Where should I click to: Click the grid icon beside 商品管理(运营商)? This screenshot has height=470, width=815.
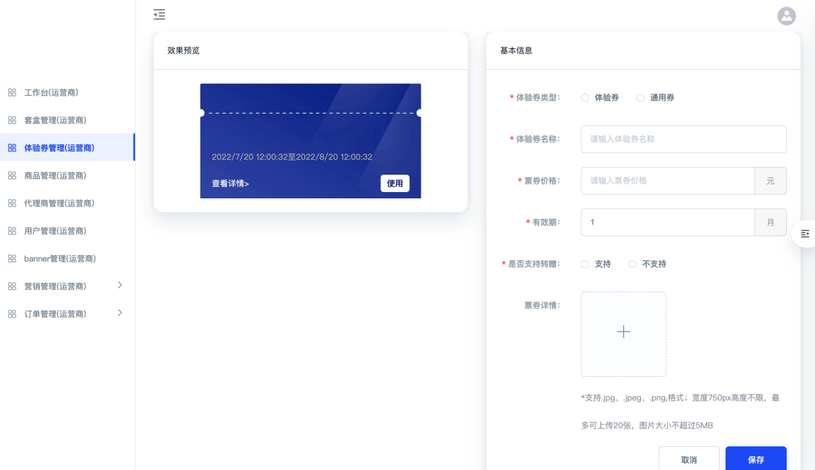tap(12, 175)
